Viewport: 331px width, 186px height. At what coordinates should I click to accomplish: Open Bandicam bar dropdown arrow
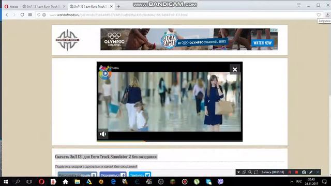pos(238,172)
